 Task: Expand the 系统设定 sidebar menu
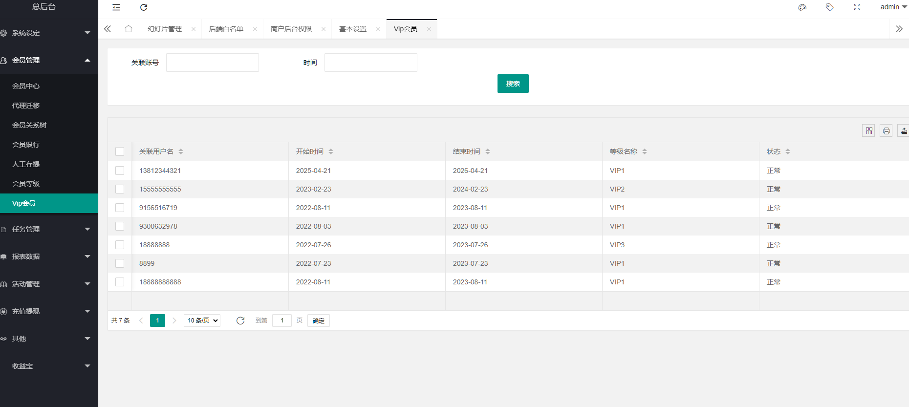coord(46,33)
